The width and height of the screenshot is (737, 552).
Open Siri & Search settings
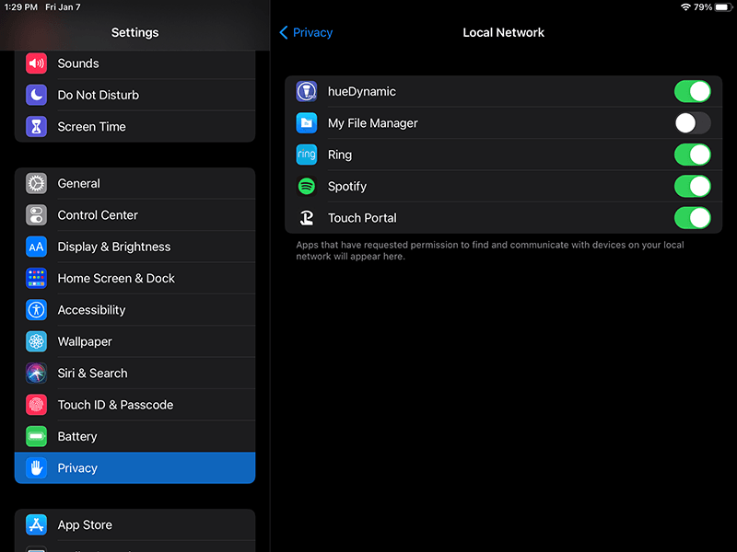click(135, 374)
